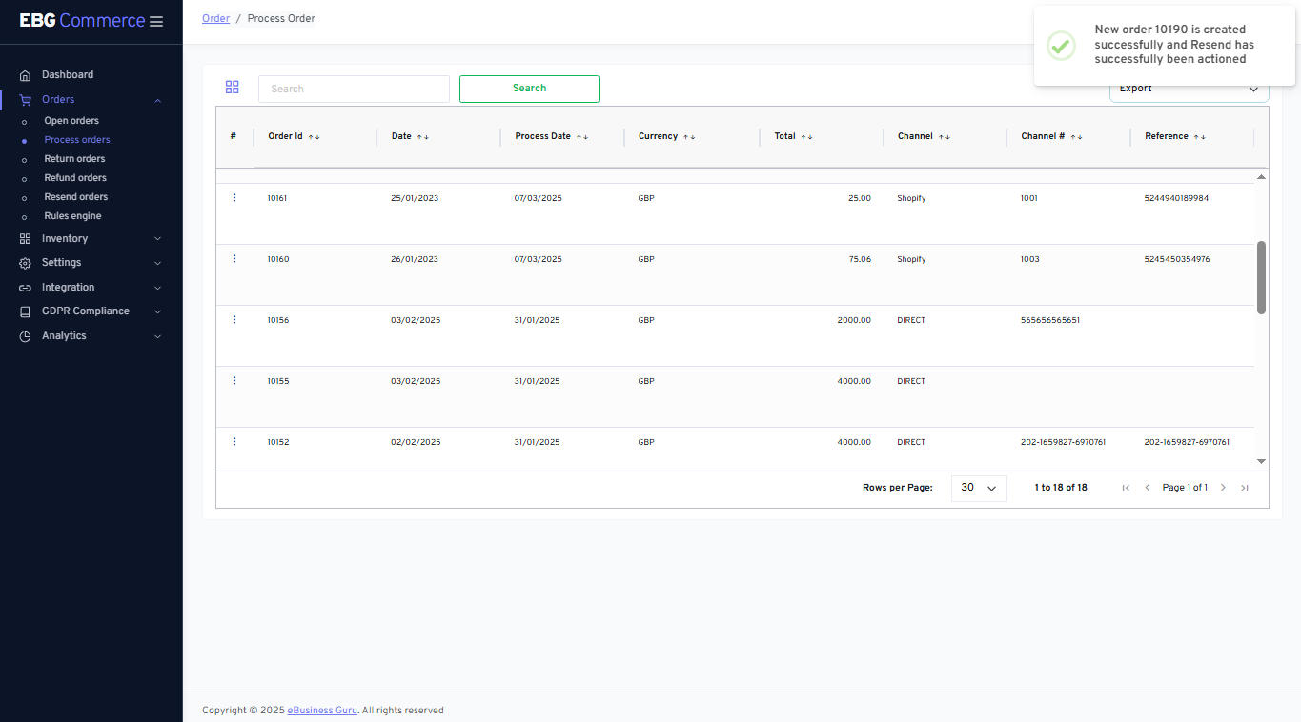Sort by the Total column arrows
1301x722 pixels.
(806, 137)
